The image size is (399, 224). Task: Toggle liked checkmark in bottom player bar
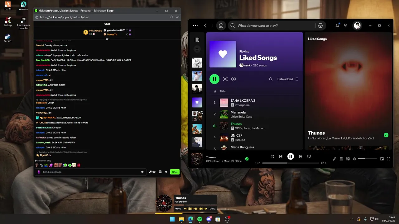247,159
